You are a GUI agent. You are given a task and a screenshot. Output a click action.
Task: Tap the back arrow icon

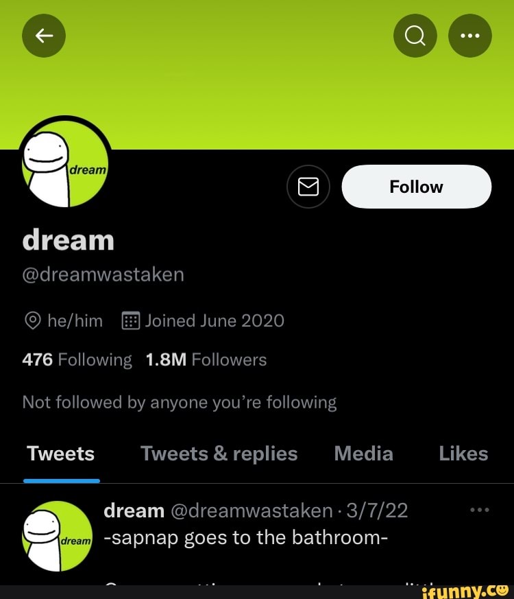44,36
